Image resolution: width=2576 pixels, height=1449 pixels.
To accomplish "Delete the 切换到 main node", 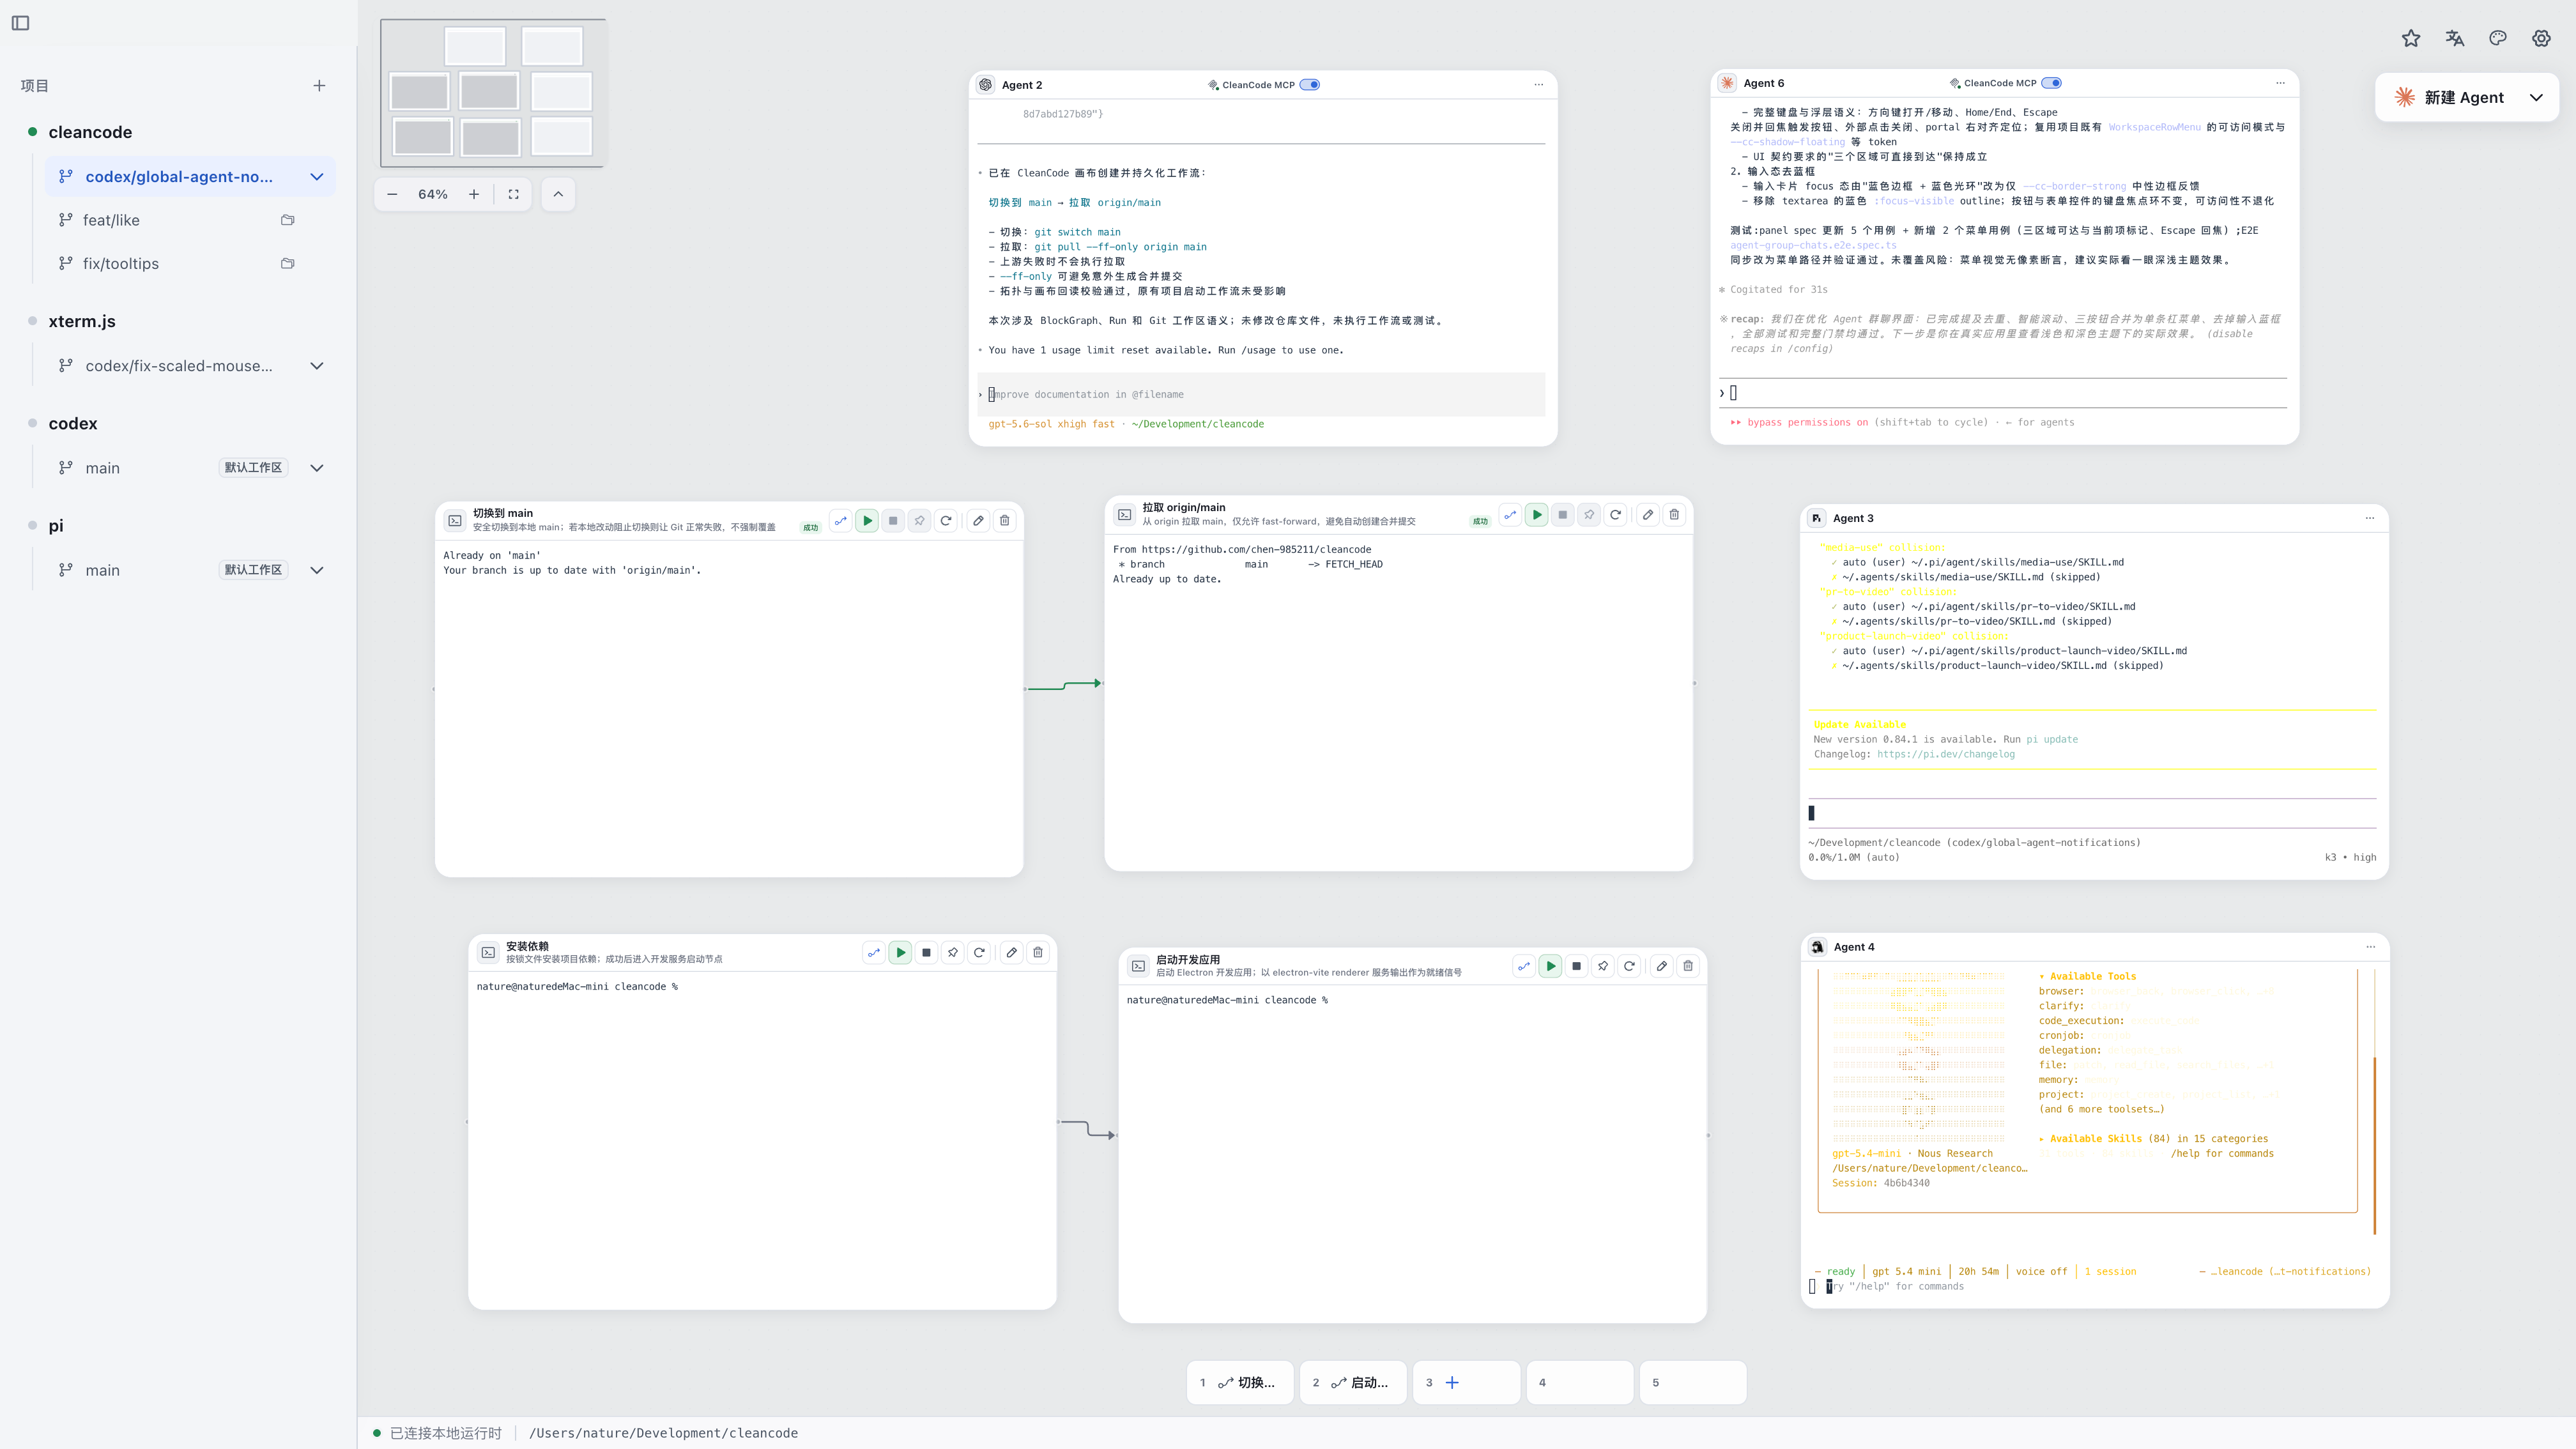I will pyautogui.click(x=1005, y=521).
